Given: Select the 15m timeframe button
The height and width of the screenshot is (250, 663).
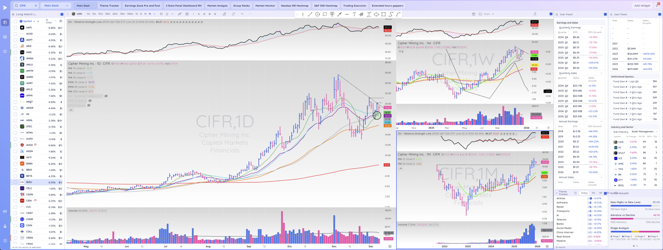Looking at the screenshot, I should coord(100,14).
